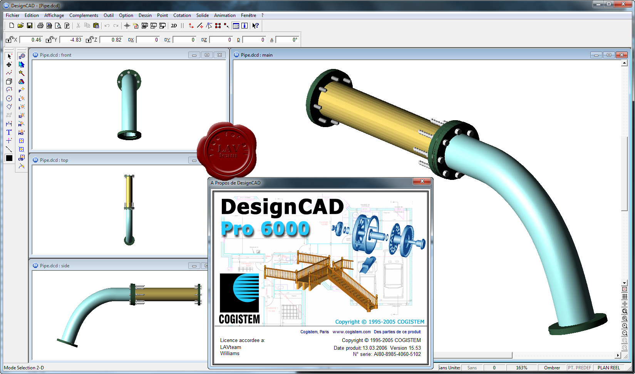The width and height of the screenshot is (635, 374).
Task: Open the Fichier menu
Action: coord(12,15)
